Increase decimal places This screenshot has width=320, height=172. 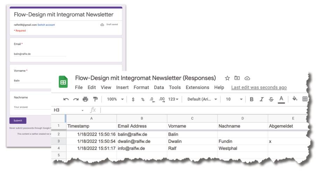click(x=162, y=99)
